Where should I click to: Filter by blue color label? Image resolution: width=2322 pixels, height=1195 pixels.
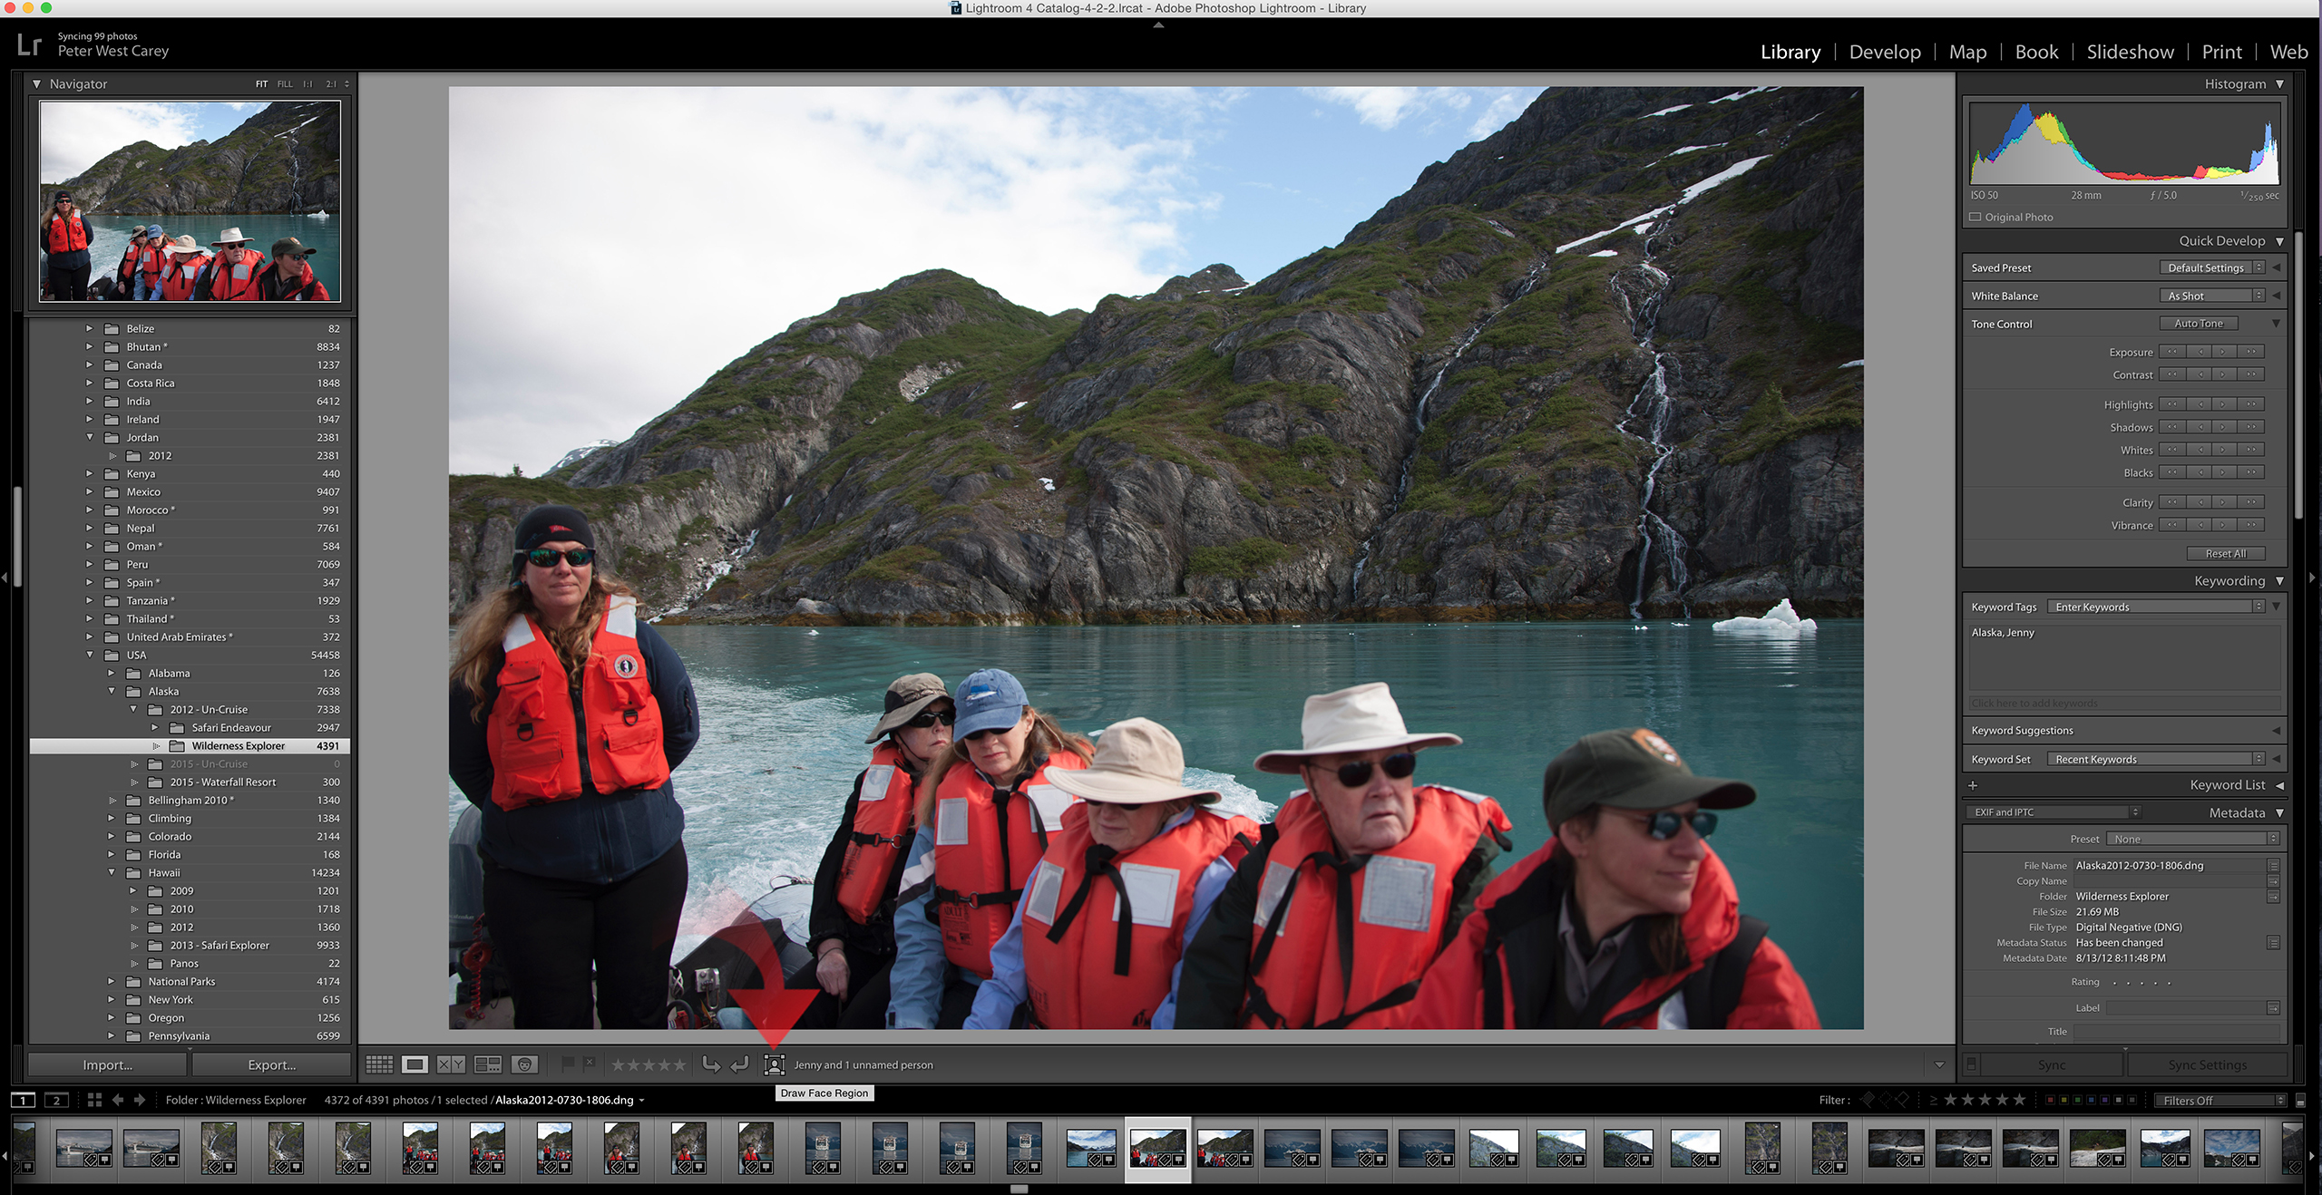2092,1100
